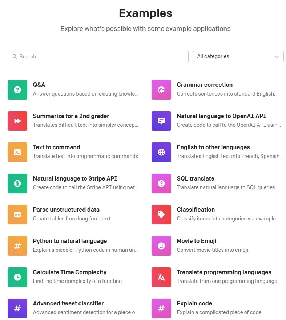Click the table icon for Parse unstructured data
Image resolution: width=286 pixels, height=320 pixels.
(17, 215)
